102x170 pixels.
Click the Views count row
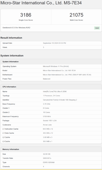[51, 47]
